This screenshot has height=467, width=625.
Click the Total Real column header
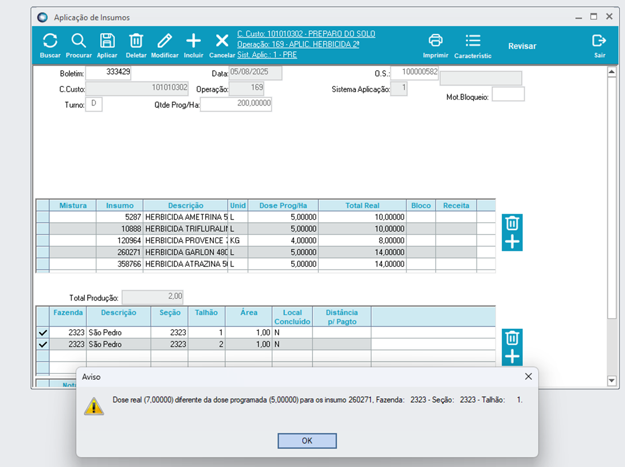click(362, 205)
